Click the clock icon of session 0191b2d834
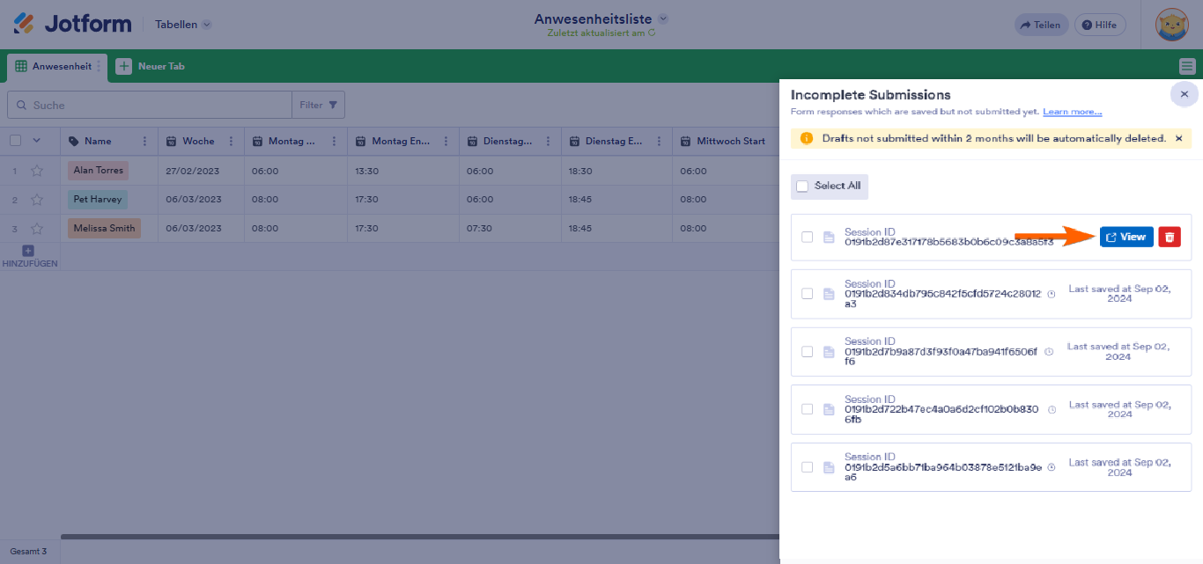This screenshot has height=564, width=1203. [1051, 294]
